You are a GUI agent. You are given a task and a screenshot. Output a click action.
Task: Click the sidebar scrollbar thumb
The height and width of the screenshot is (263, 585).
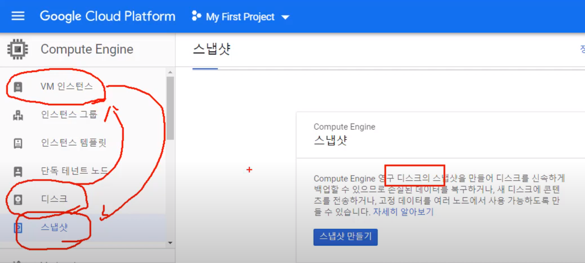pos(170,107)
